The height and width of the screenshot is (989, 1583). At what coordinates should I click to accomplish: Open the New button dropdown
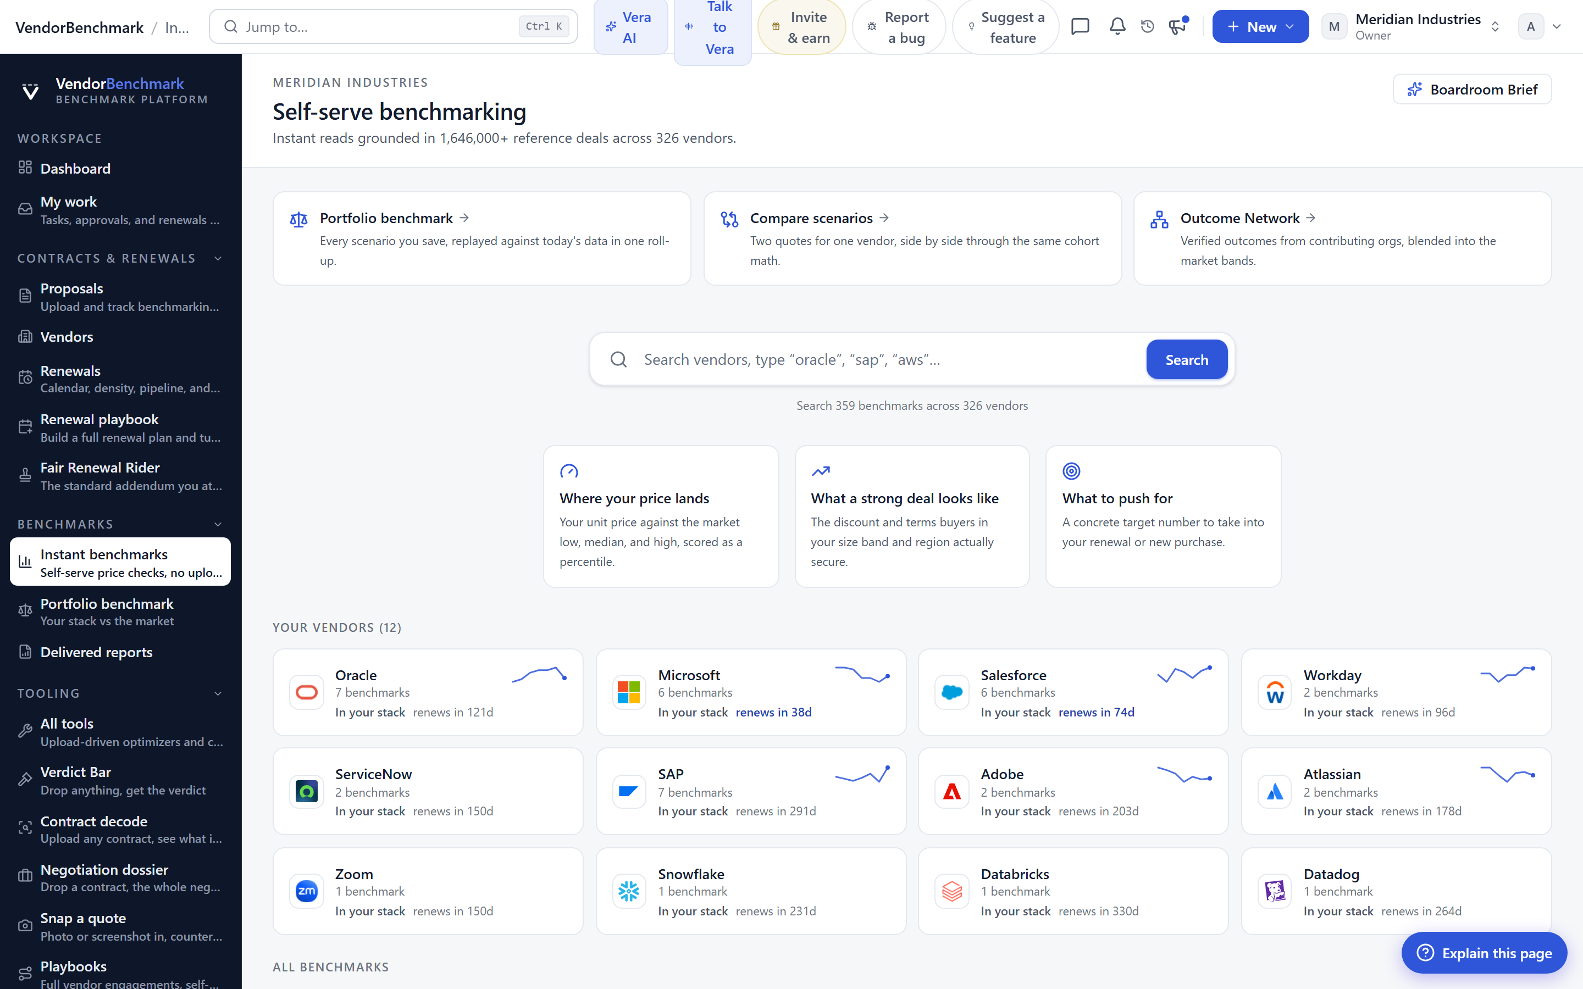coord(1260,27)
